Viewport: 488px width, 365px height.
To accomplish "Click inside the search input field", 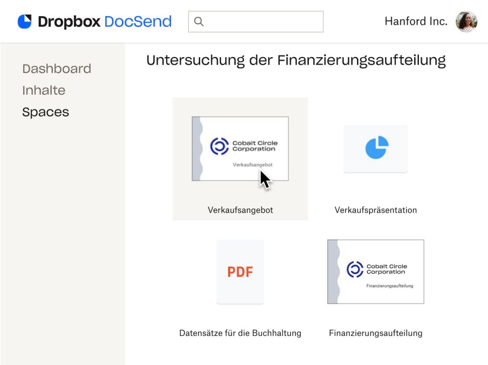I will point(257,21).
